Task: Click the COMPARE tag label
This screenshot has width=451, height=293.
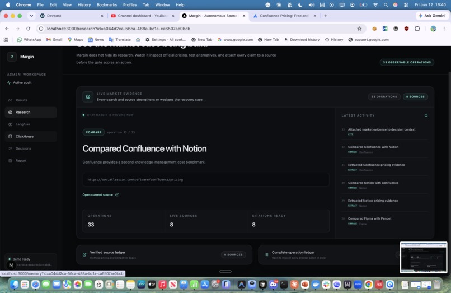Action: [x=93, y=132]
